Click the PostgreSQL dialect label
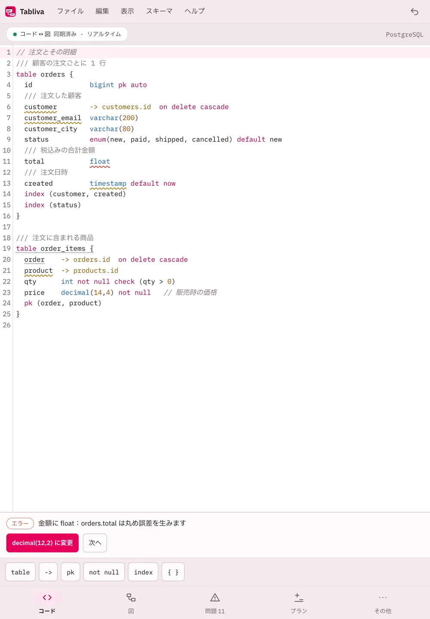Screen dimensions: 430x619 (x=405, y=34)
